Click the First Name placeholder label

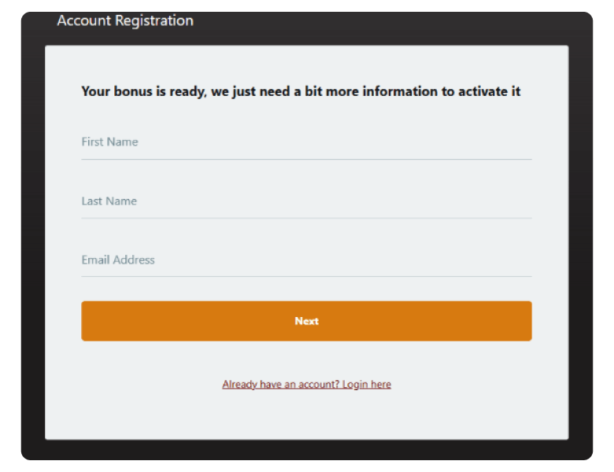click(109, 142)
